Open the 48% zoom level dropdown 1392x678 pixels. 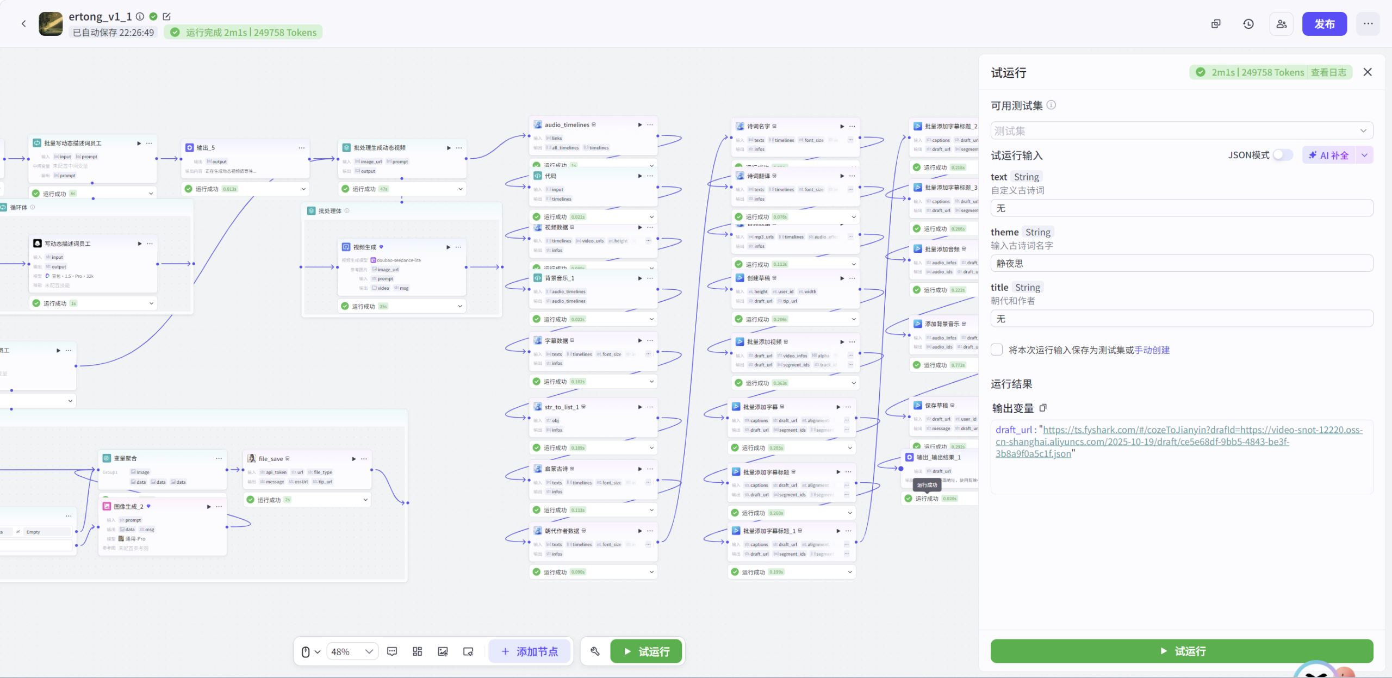[352, 651]
